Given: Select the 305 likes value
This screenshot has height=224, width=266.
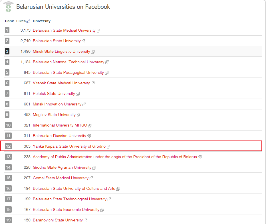Looking at the screenshot, I should tap(27, 146).
